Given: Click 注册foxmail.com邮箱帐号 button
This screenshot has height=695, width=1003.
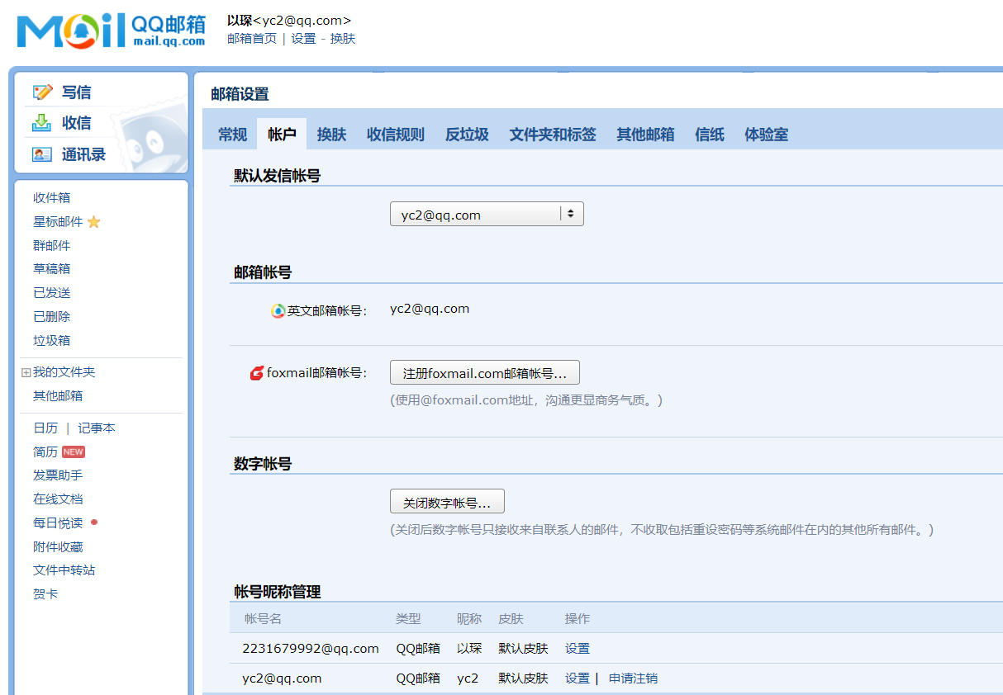Looking at the screenshot, I should point(485,373).
